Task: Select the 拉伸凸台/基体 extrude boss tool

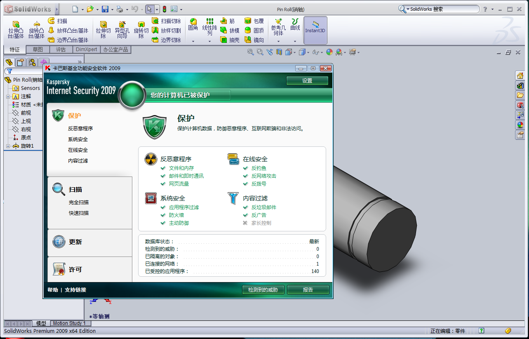Action: coord(16,30)
